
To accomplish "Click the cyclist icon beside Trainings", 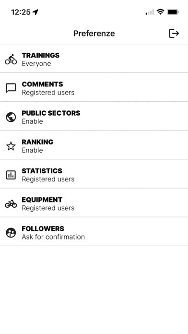I will pos(11,59).
